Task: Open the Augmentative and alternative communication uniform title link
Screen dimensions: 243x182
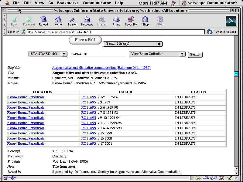Action: pyautogui.click(x=101, y=68)
